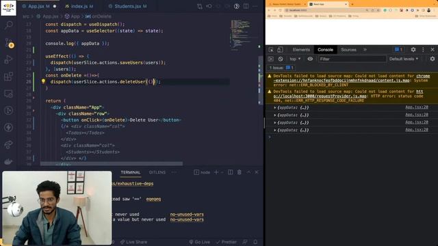438x246 pixels.
Task: Open DevTools customize three-dot menu
Action: [423, 50]
